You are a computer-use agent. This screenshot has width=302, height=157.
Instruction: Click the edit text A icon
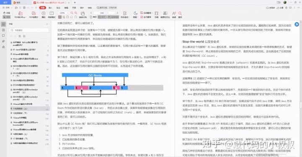coord(174,13)
